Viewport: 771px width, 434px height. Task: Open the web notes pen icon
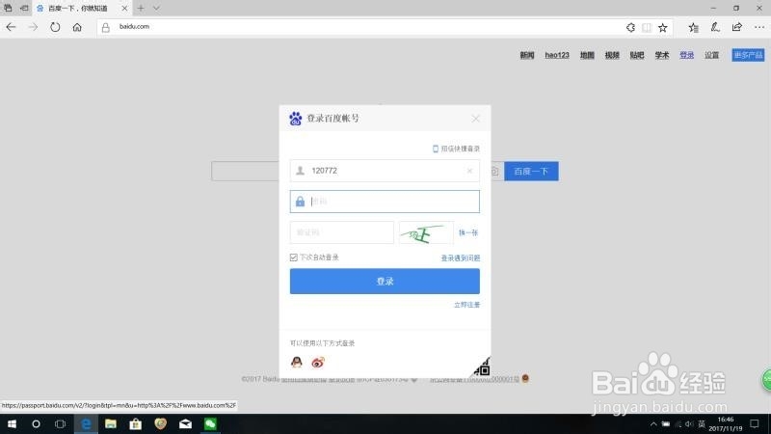click(x=715, y=28)
